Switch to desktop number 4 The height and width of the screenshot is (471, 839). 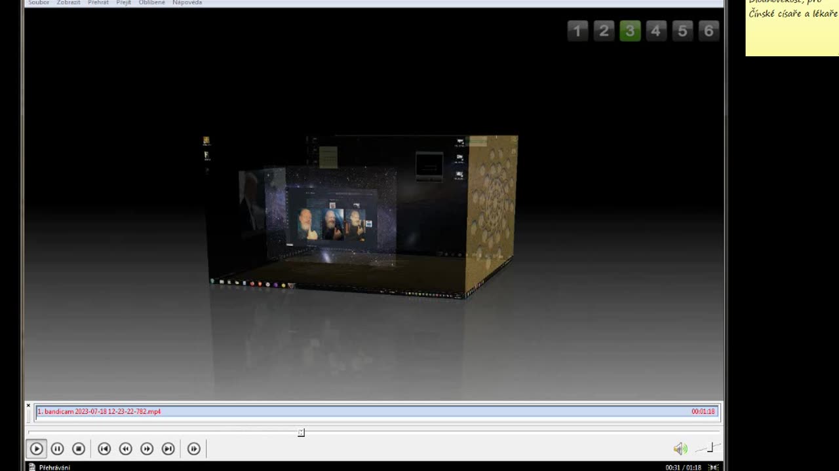coord(656,31)
